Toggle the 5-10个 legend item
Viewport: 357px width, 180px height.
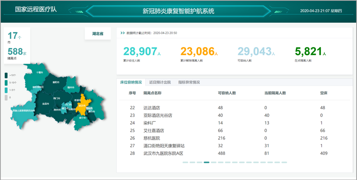click(6, 83)
